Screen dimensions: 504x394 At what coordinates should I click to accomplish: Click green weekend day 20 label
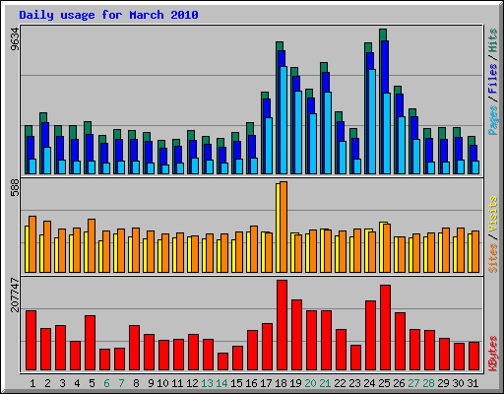[310, 383]
